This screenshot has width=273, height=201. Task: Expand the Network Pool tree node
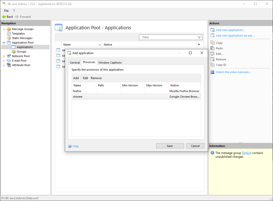click(4, 56)
